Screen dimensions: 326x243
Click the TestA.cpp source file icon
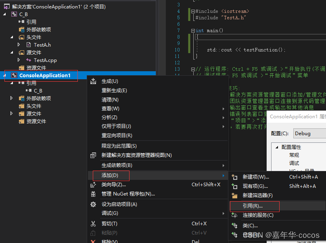29,60
